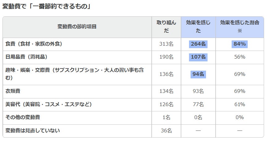Click the 61% cell in 美容代 row
Viewport: 269px width, 141px height.
[239, 104]
